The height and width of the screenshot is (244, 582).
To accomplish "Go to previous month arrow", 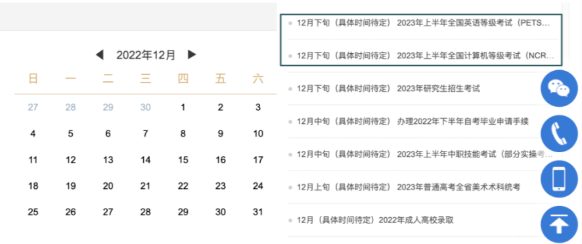I will 99,55.
